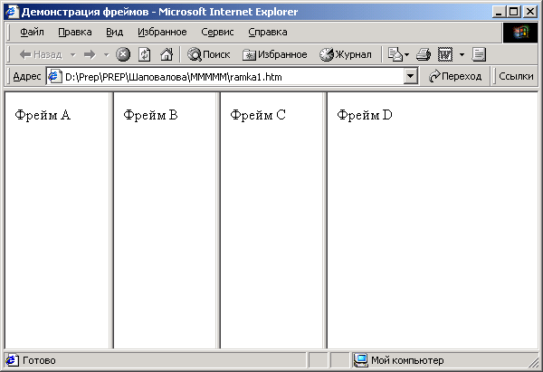Click the Print icon
The image size is (543, 372).
[x=424, y=54]
